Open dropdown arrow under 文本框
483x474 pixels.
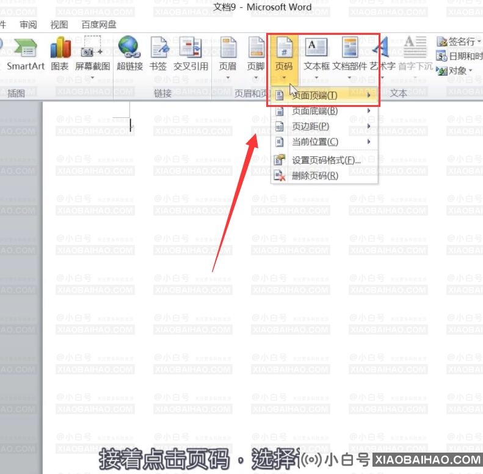point(316,78)
